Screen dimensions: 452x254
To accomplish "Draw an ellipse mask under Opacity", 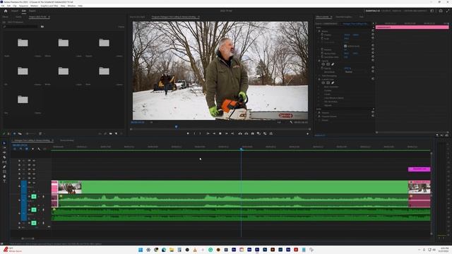I will pyautogui.click(x=323, y=64).
